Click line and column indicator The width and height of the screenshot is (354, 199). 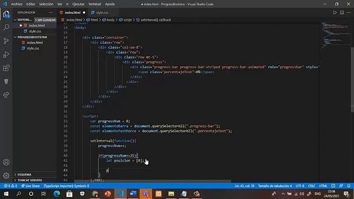point(244,186)
